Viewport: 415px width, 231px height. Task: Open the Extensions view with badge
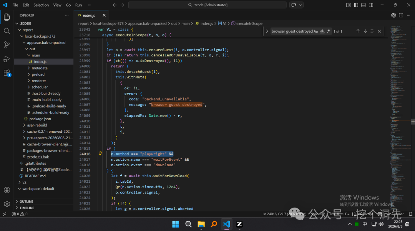tap(7, 73)
